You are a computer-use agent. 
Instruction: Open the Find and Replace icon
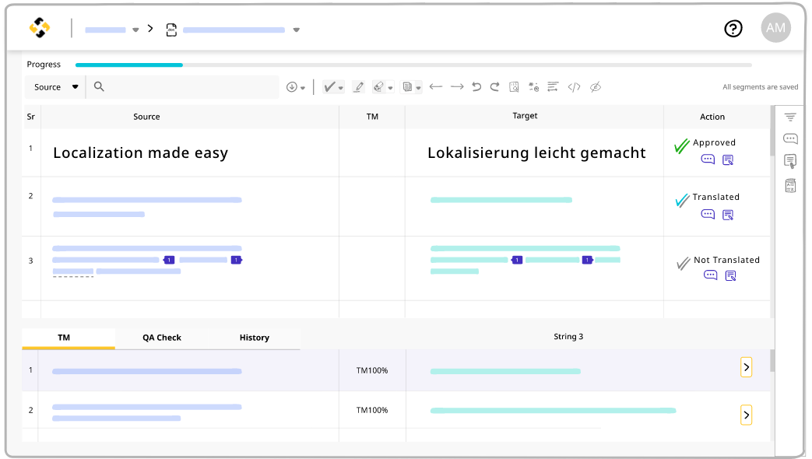tap(515, 86)
